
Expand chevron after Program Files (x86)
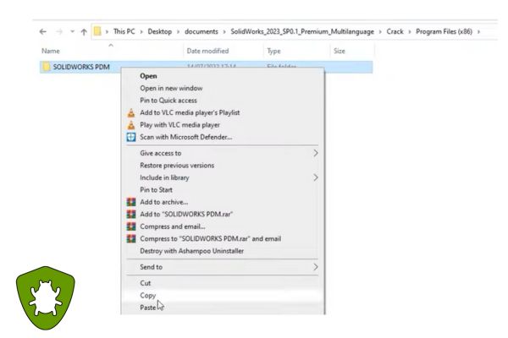[x=478, y=32]
